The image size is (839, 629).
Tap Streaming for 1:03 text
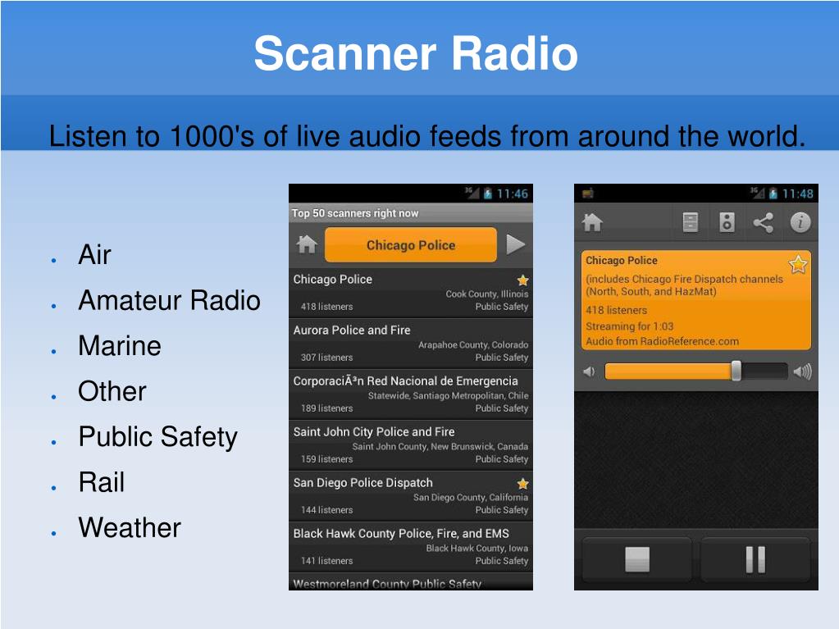tap(629, 326)
